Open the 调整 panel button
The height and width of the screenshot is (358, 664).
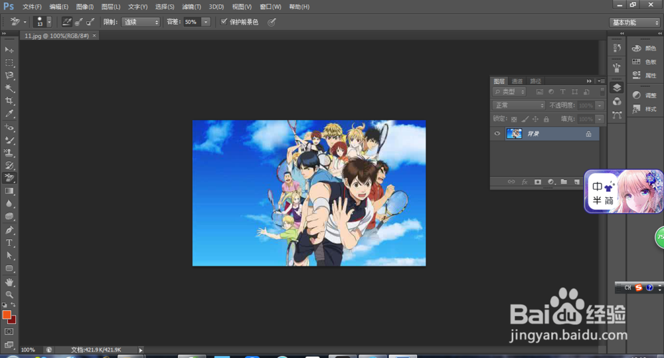click(644, 96)
